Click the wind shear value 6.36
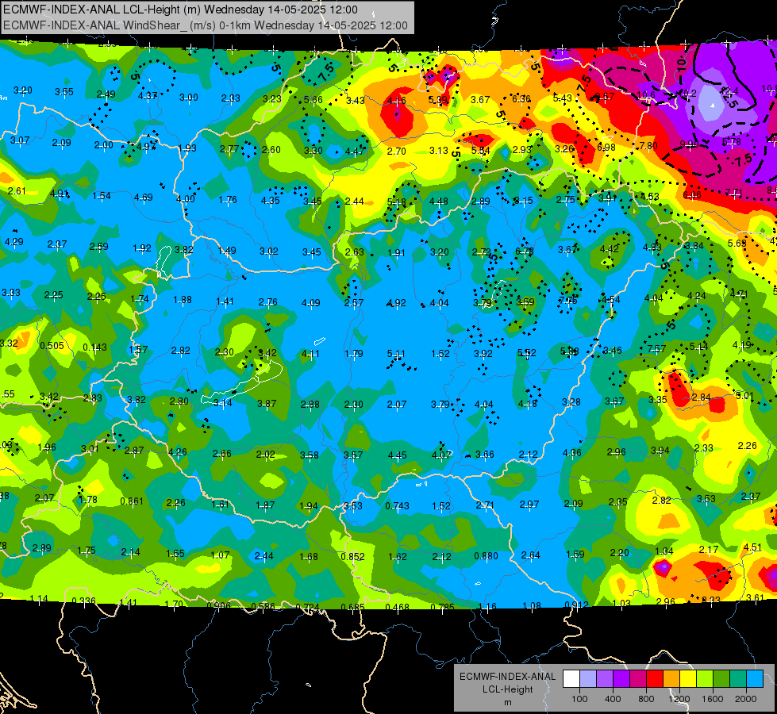 521,99
